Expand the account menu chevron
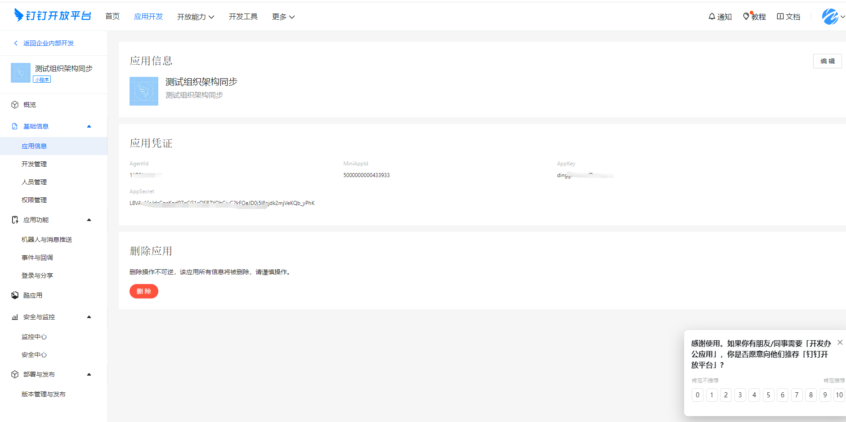 (842, 17)
